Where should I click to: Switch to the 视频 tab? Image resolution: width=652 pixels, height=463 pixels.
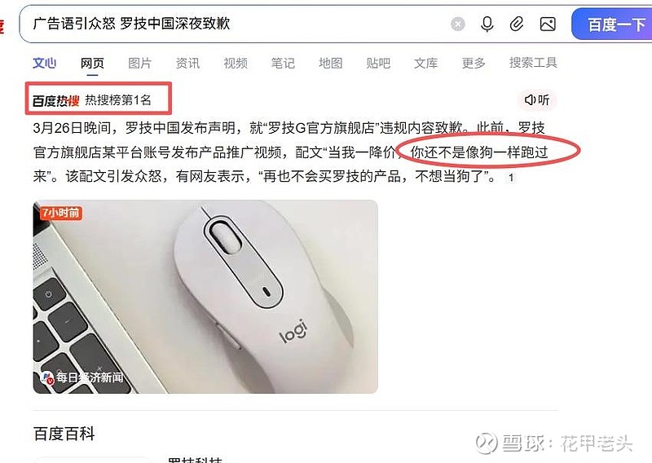coord(236,64)
